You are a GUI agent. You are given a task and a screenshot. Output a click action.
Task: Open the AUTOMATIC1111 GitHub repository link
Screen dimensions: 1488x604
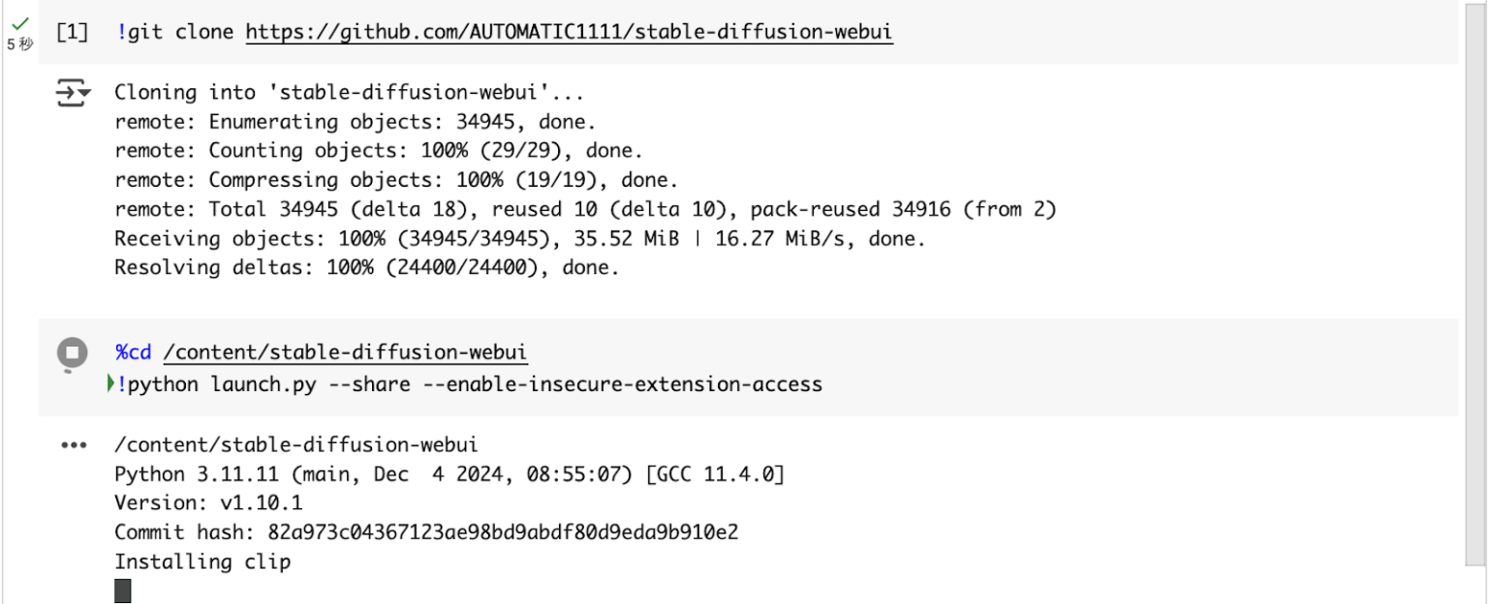pos(568,31)
